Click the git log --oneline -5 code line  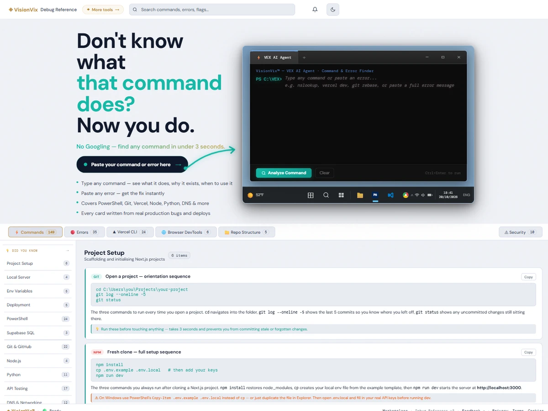coord(121,295)
